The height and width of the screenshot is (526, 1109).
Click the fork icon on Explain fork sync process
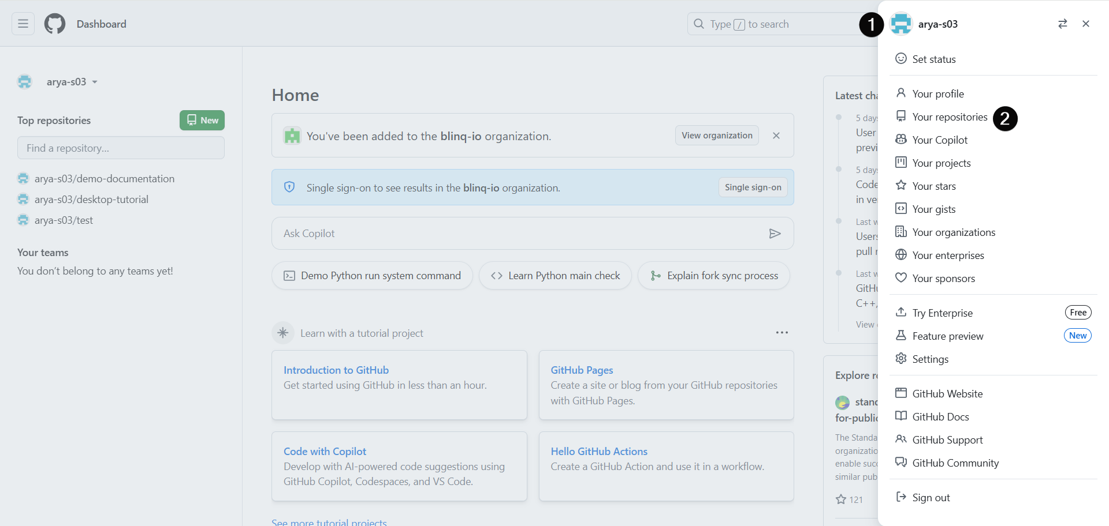[x=655, y=276]
